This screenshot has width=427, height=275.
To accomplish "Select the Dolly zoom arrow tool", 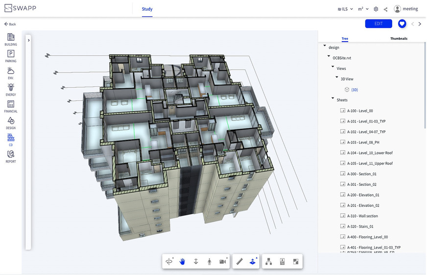I will point(195,262).
